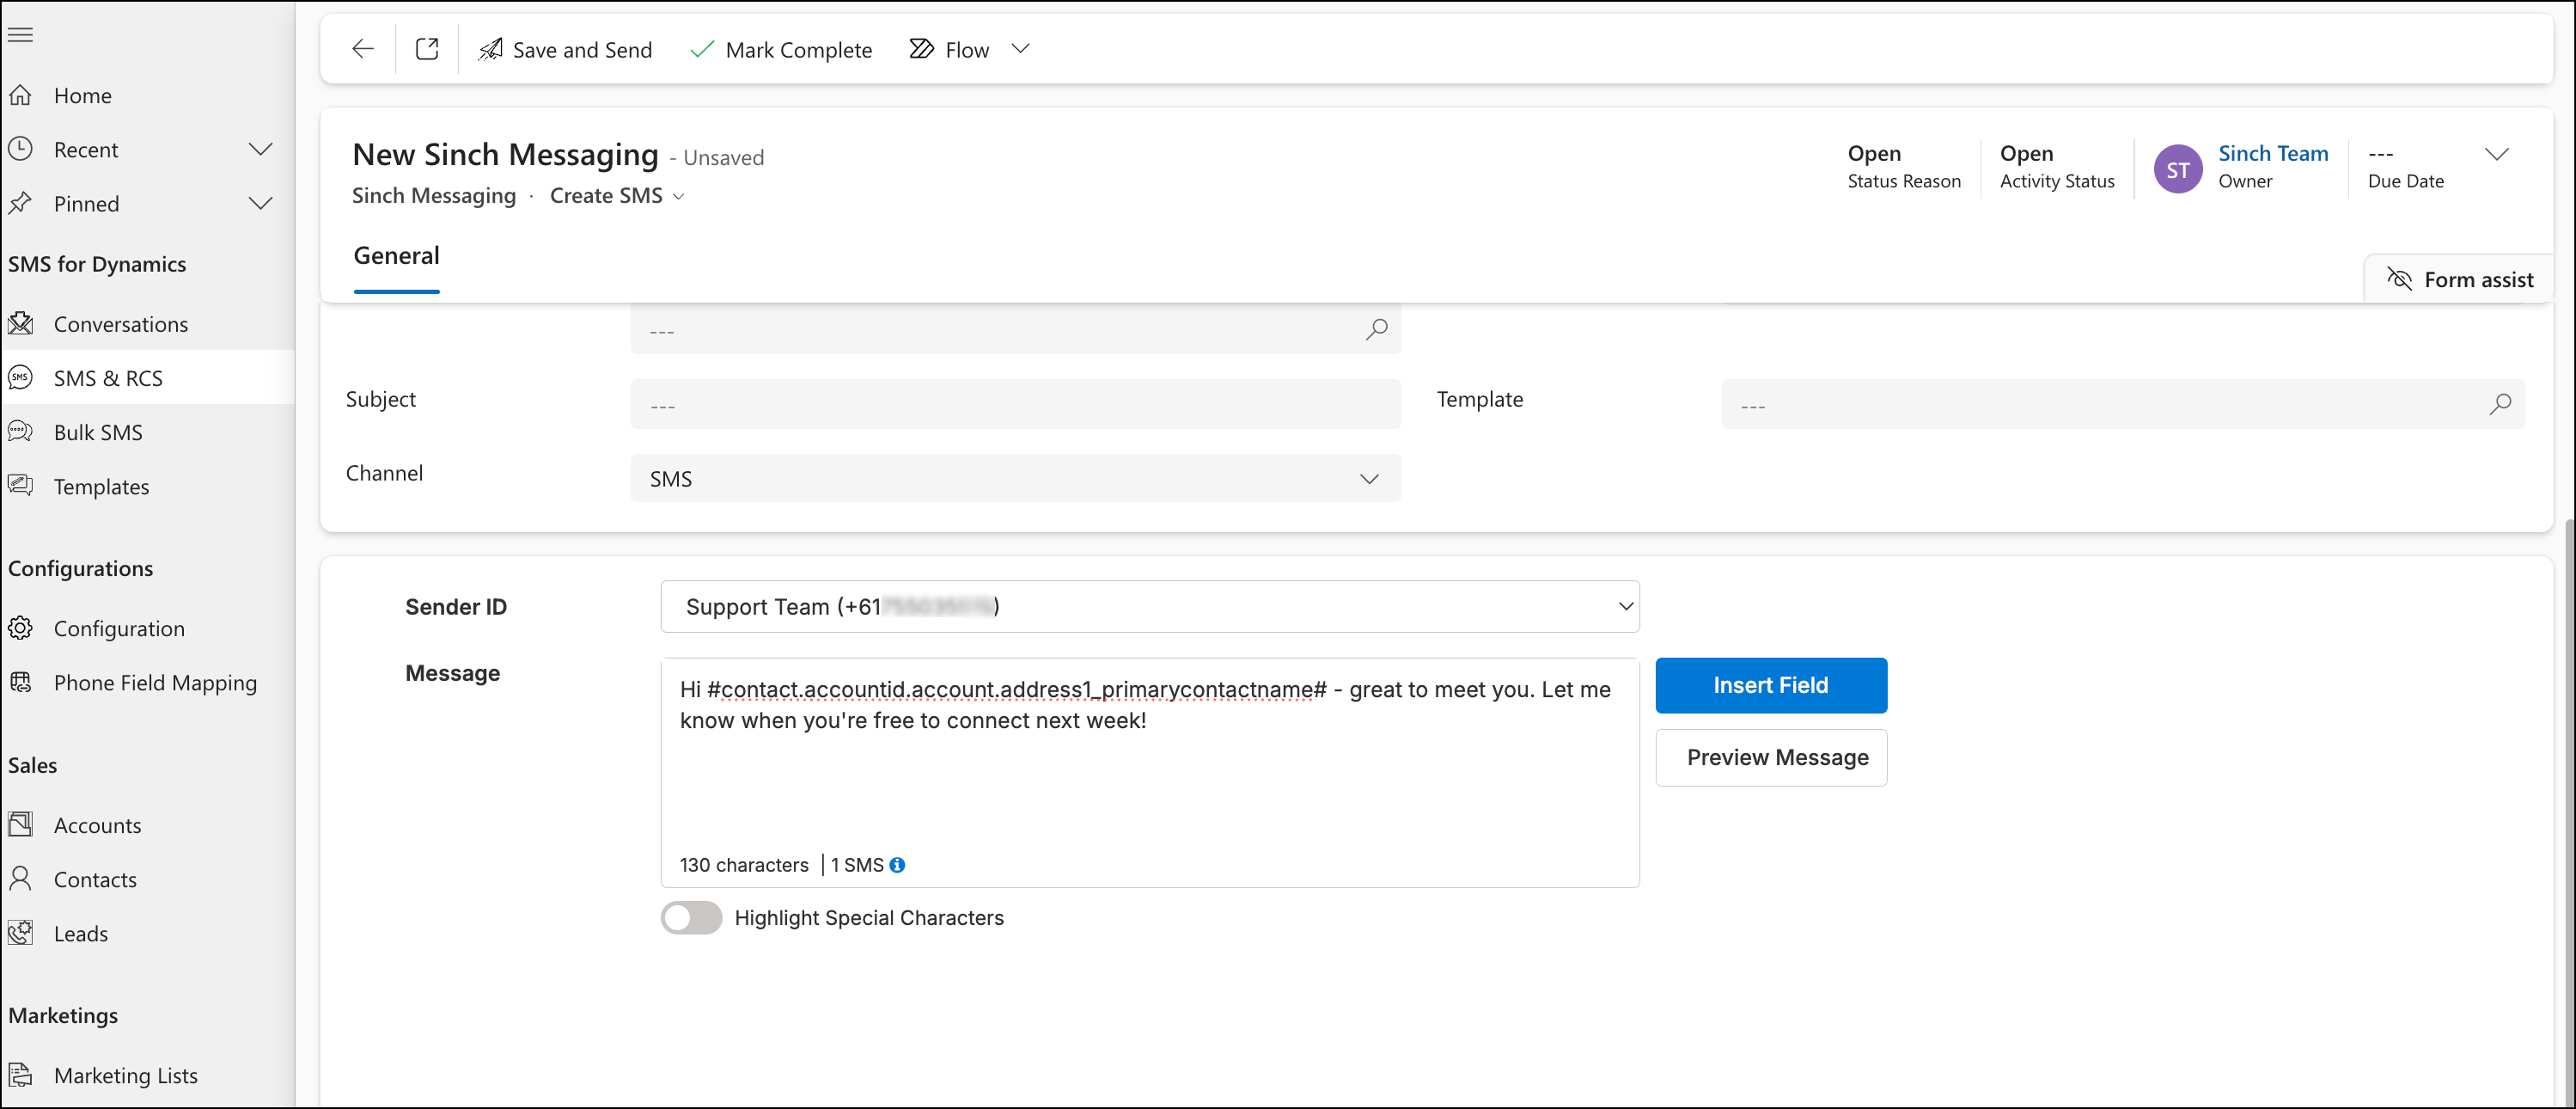Click the Form assist crossed-eye icon
The image size is (2576, 1109).
tap(2399, 279)
